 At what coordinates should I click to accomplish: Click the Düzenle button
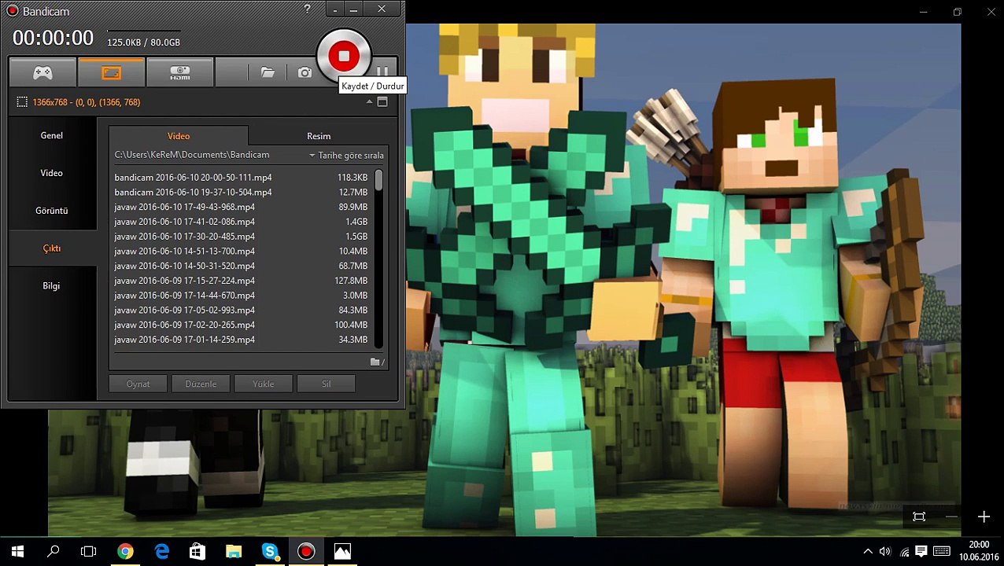(201, 384)
